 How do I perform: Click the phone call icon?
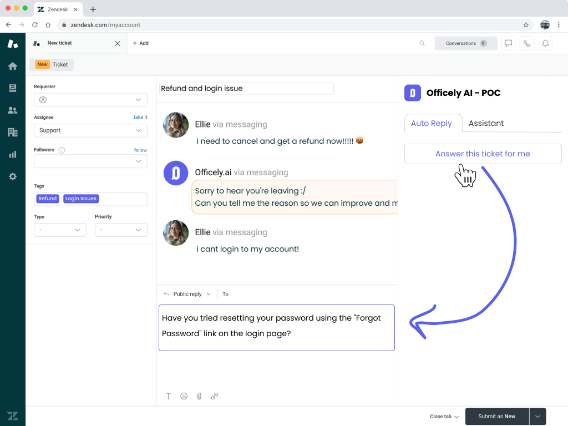coord(526,43)
